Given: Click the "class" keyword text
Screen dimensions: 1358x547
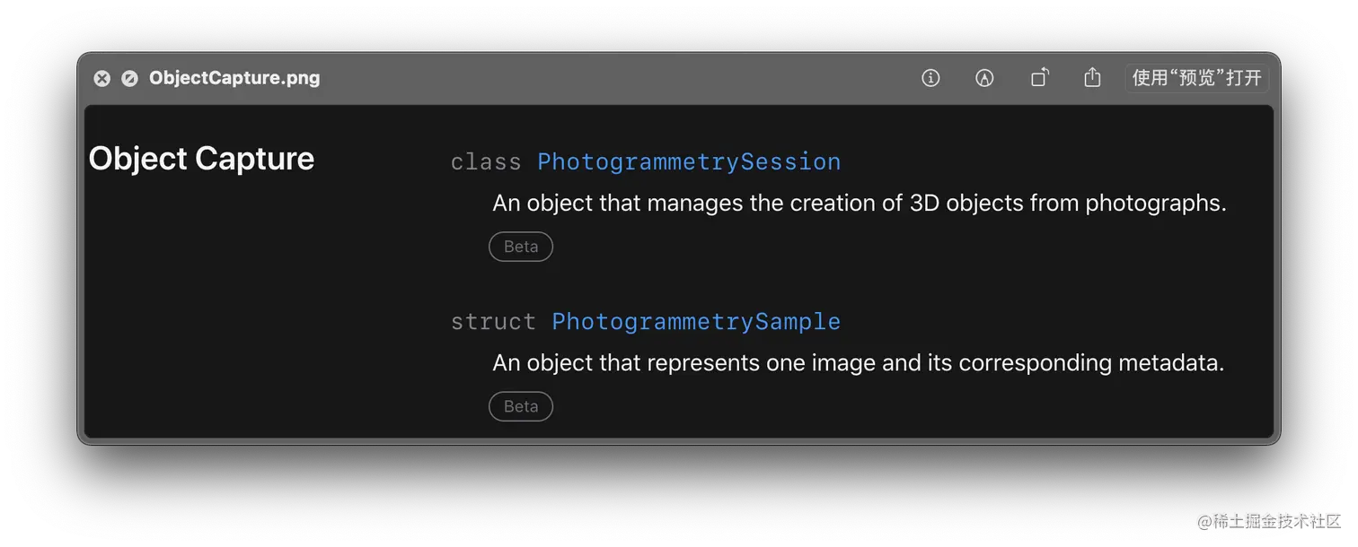Looking at the screenshot, I should coord(486,162).
